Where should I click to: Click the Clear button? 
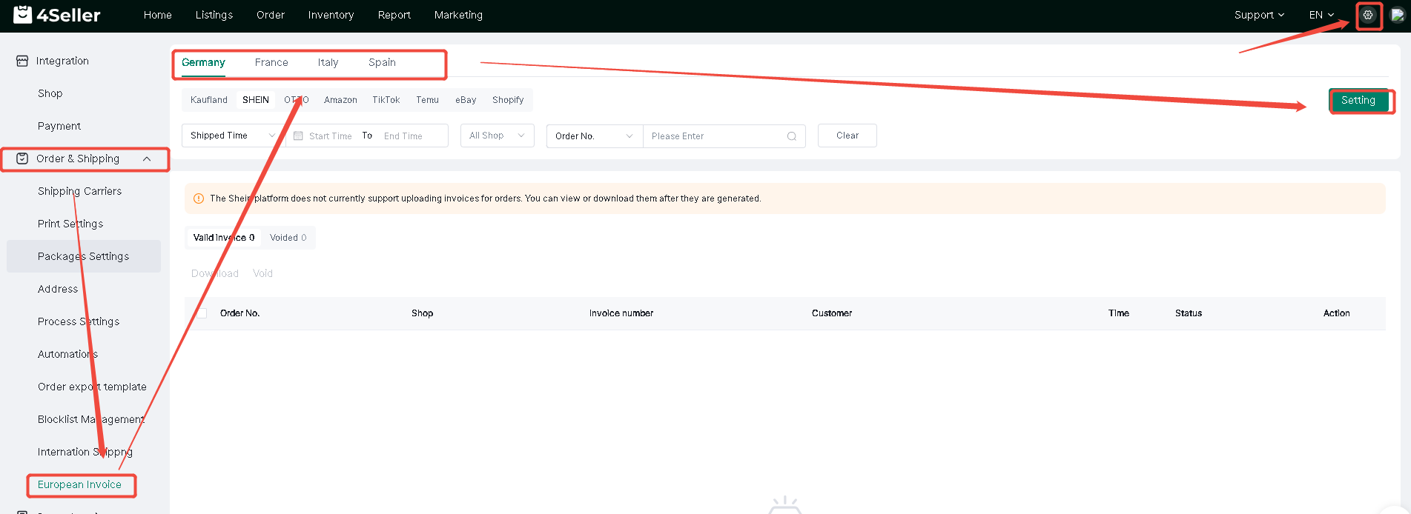point(847,136)
